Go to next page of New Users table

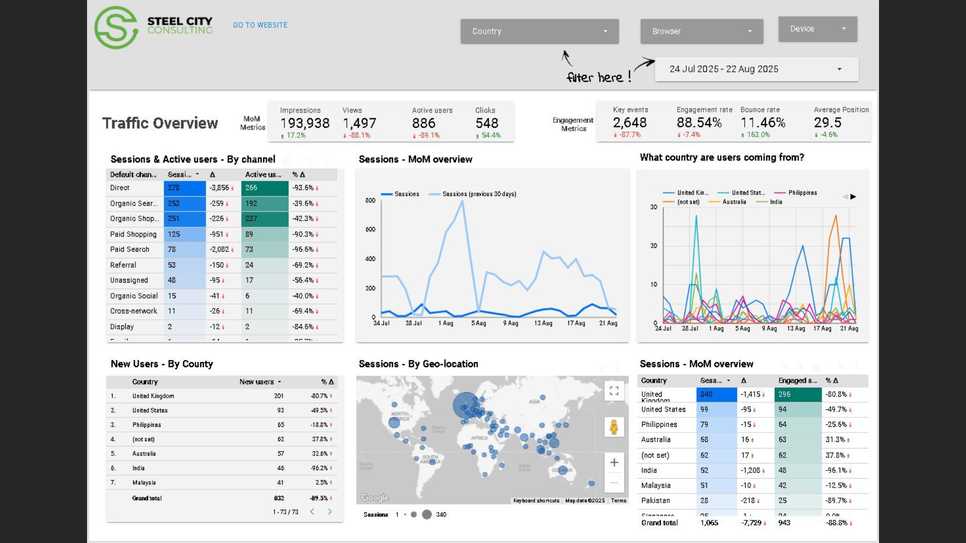coord(330,512)
